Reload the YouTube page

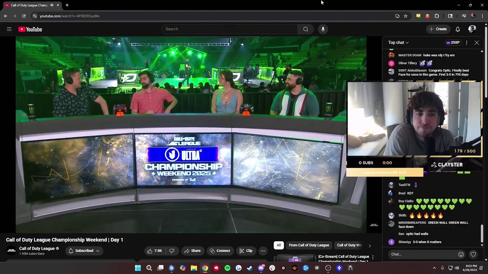tap(24, 16)
